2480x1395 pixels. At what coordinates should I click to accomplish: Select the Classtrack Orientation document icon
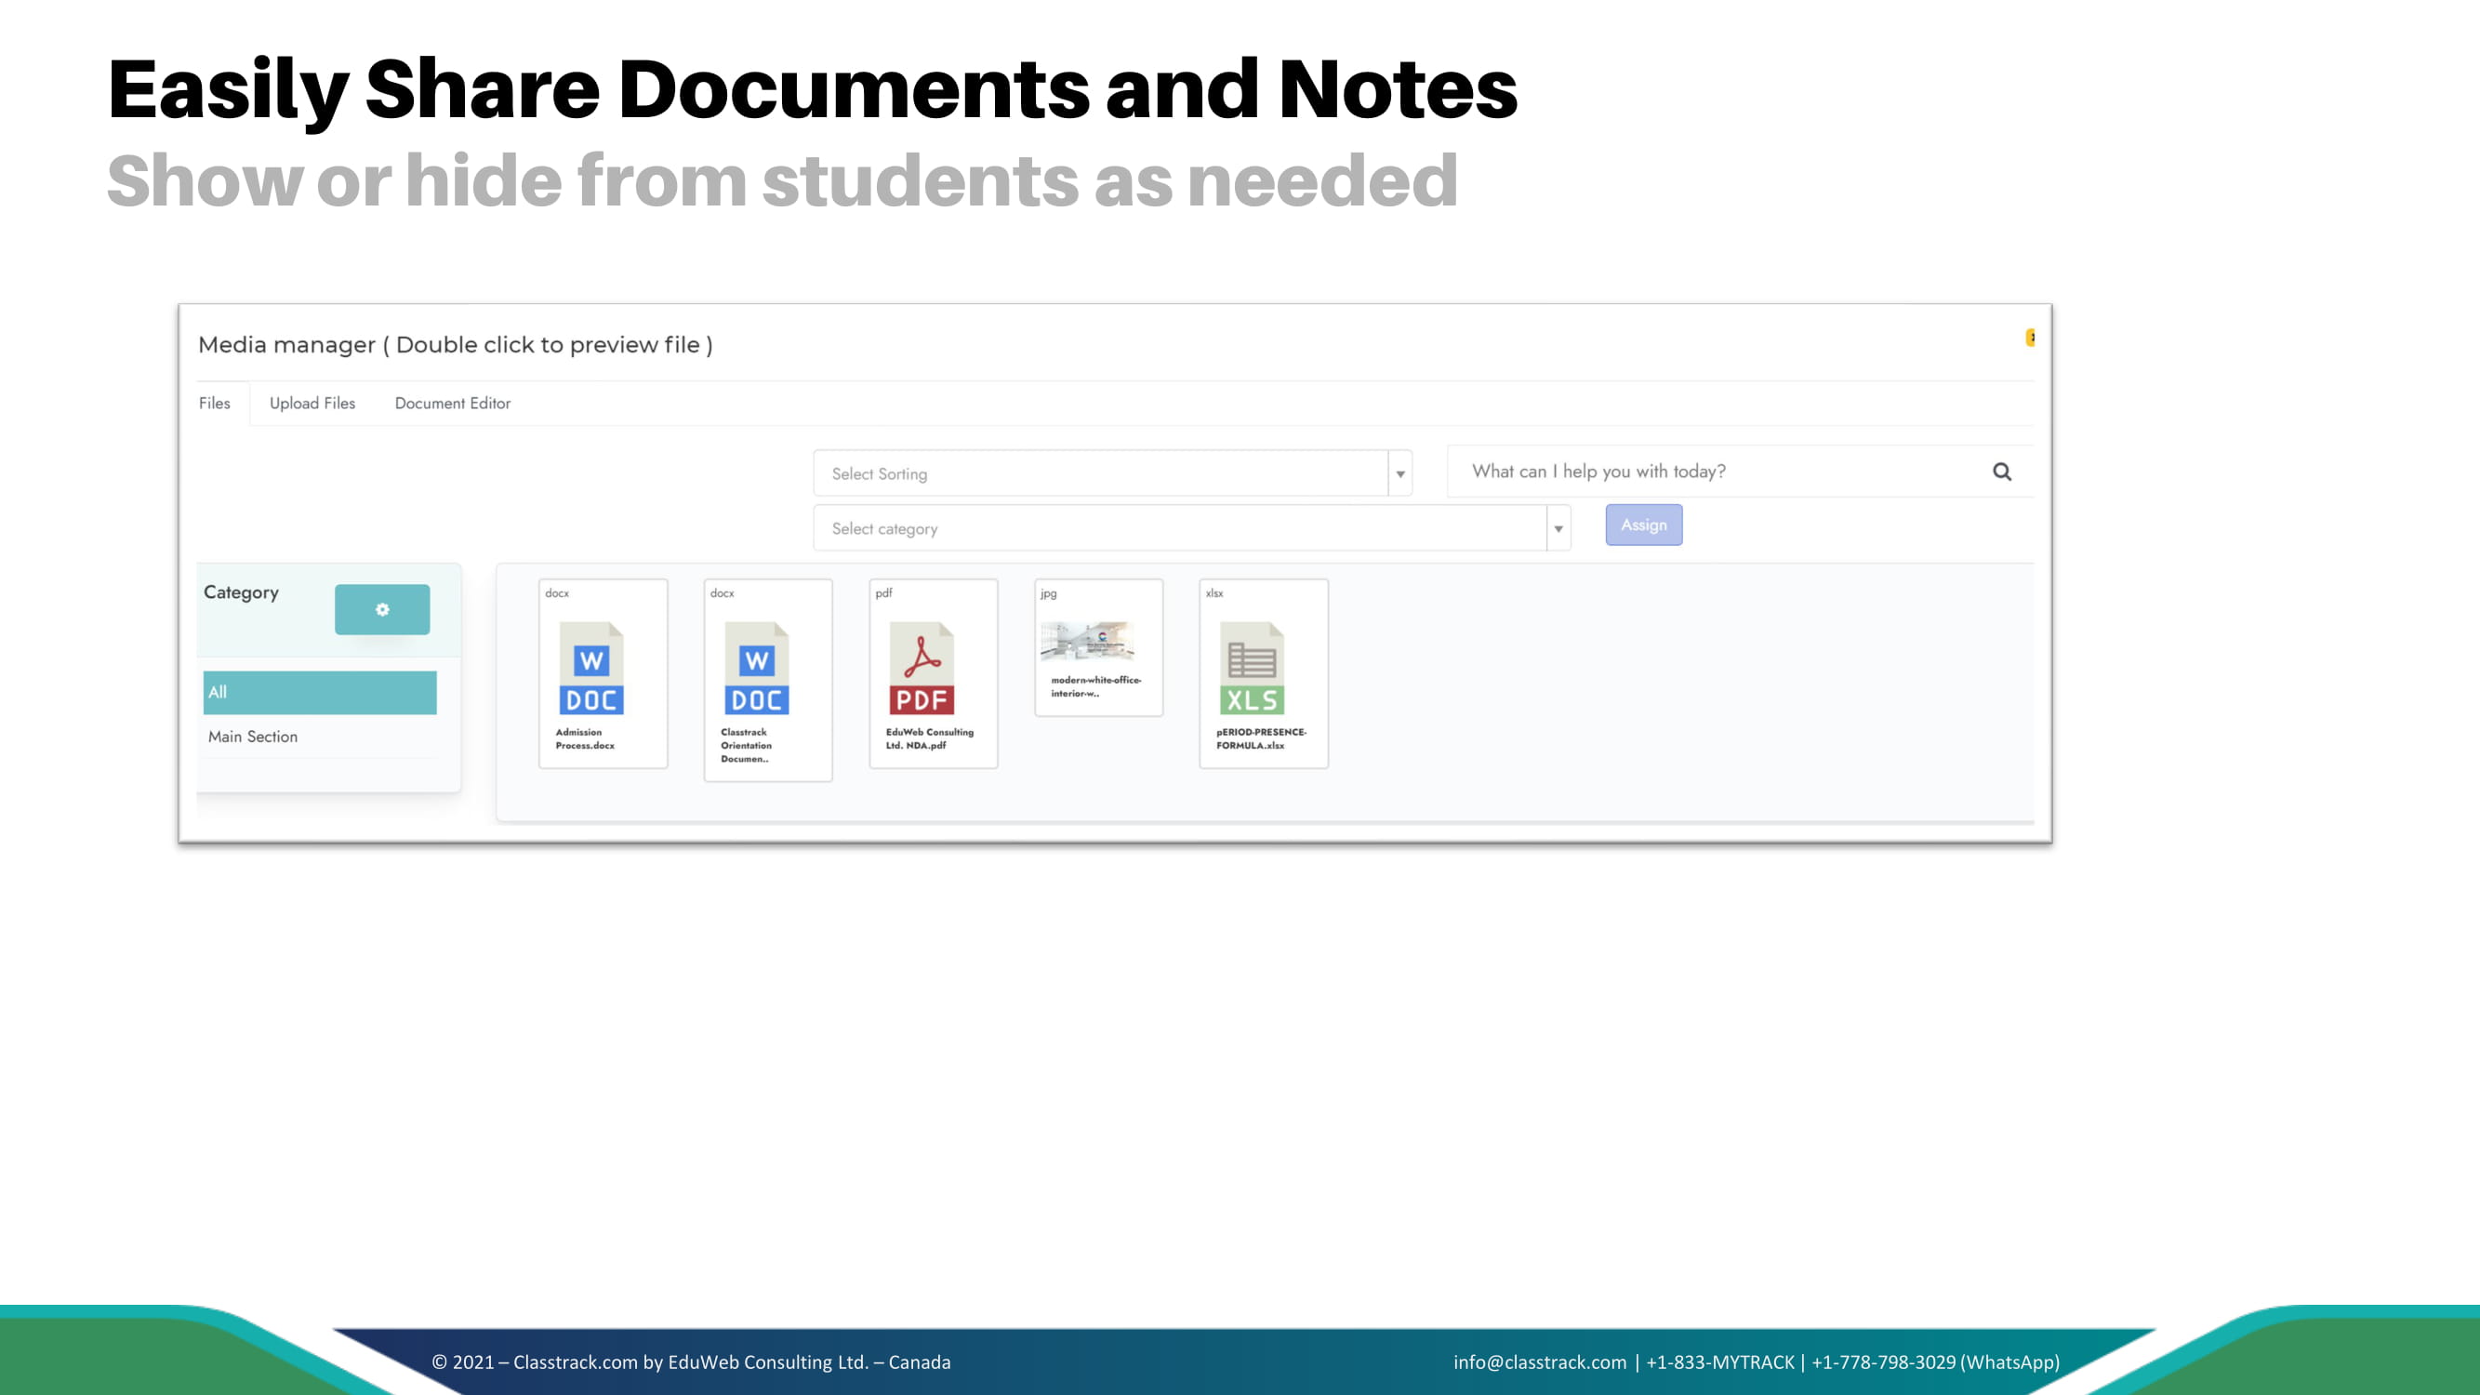(756, 668)
